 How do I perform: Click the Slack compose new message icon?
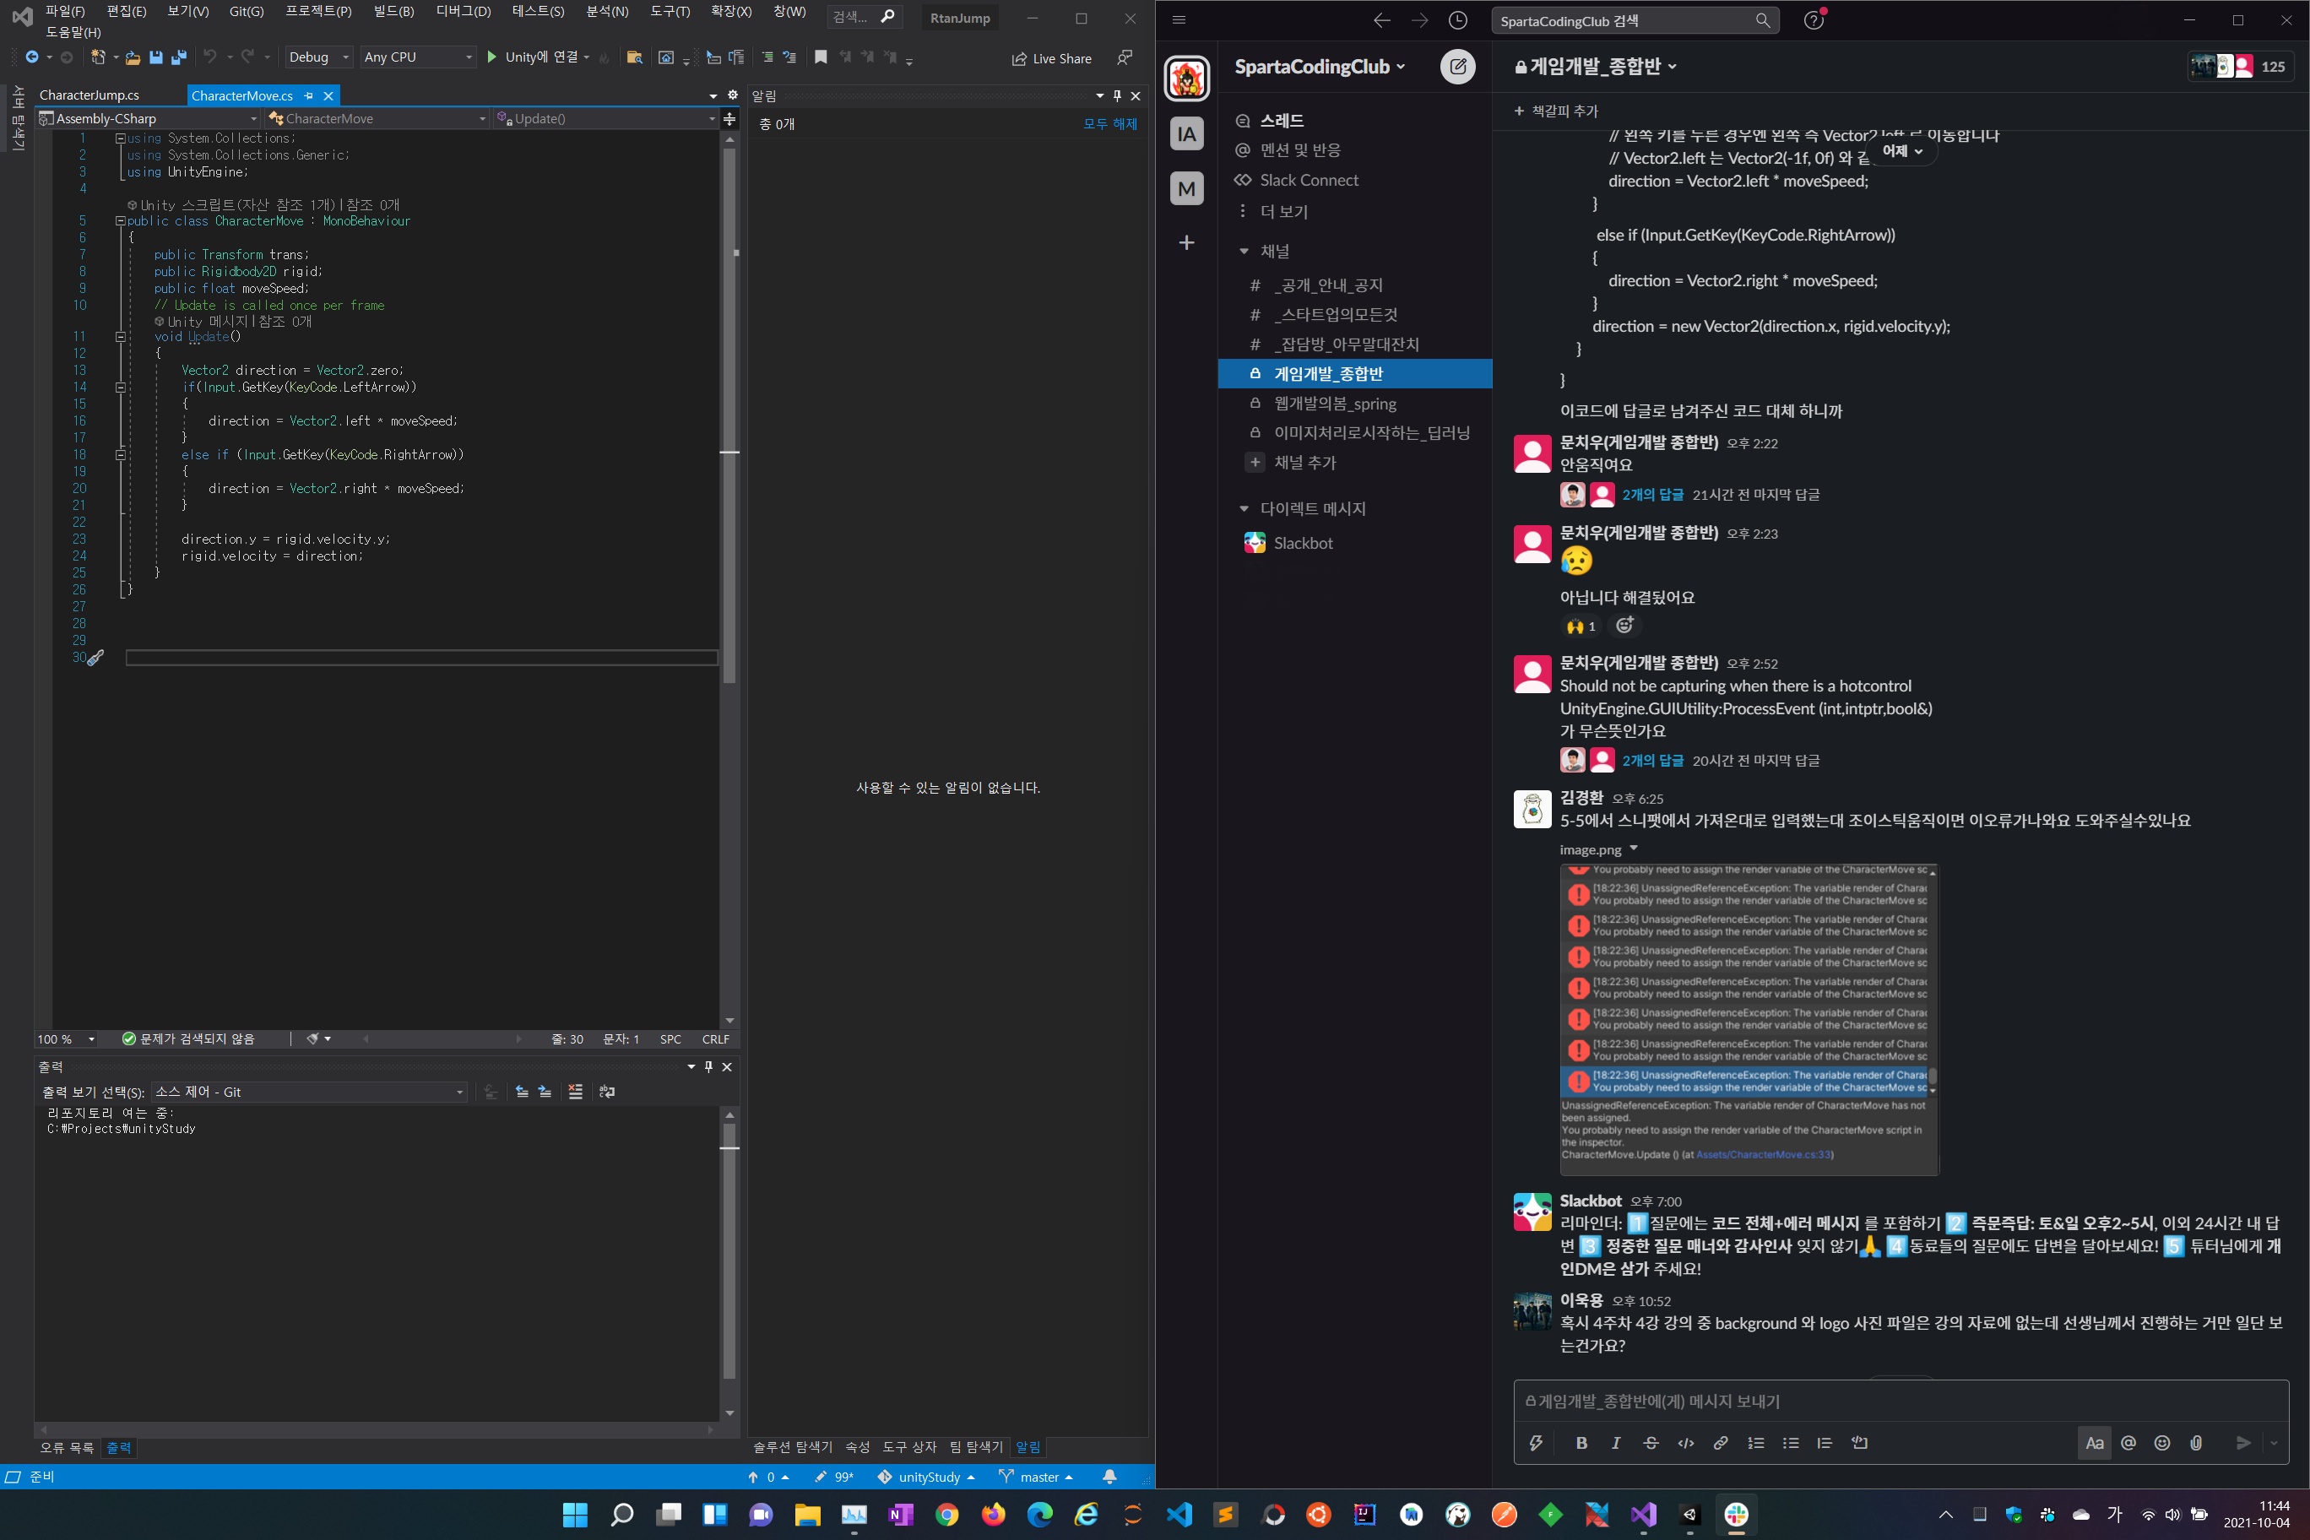tap(1457, 67)
